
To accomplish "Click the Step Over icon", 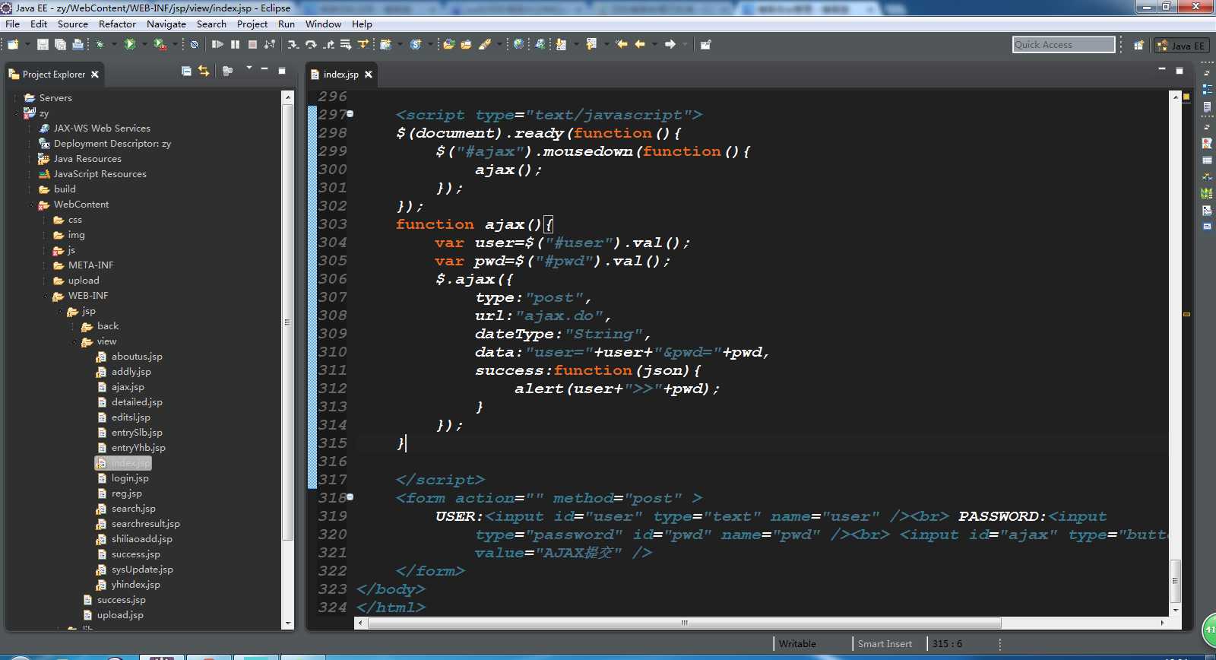I will (311, 44).
